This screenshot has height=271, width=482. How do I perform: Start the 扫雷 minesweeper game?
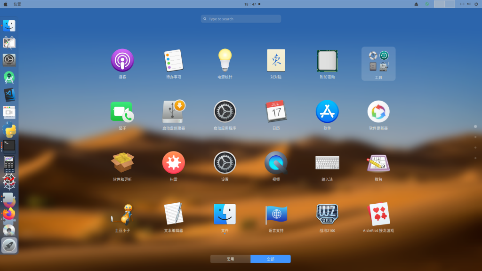point(173,163)
